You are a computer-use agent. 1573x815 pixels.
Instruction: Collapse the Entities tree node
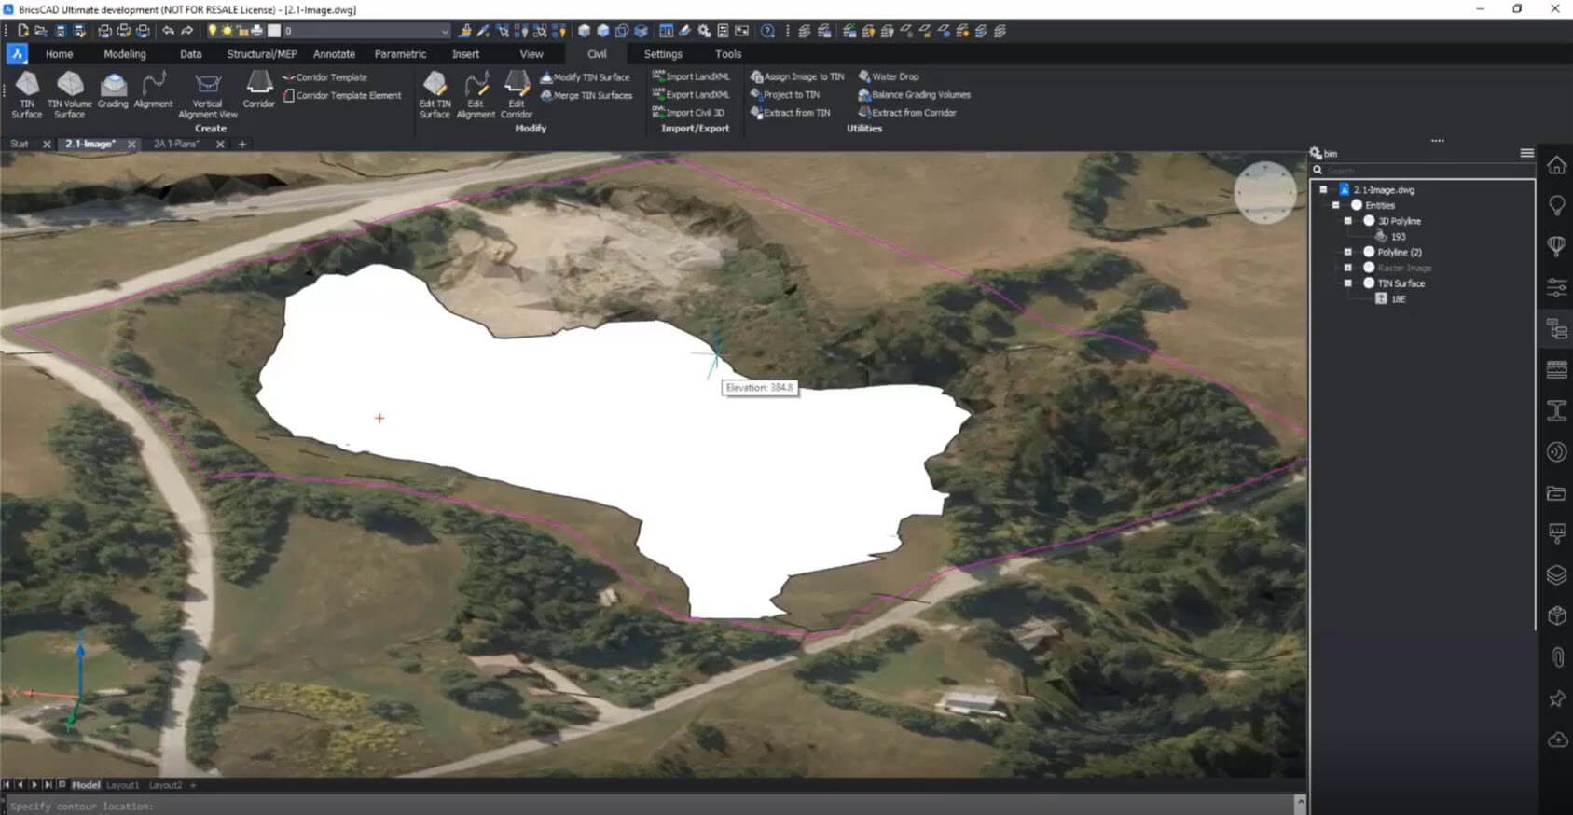click(x=1335, y=205)
